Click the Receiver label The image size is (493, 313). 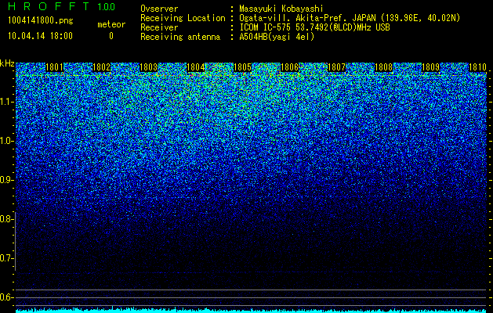pos(159,27)
